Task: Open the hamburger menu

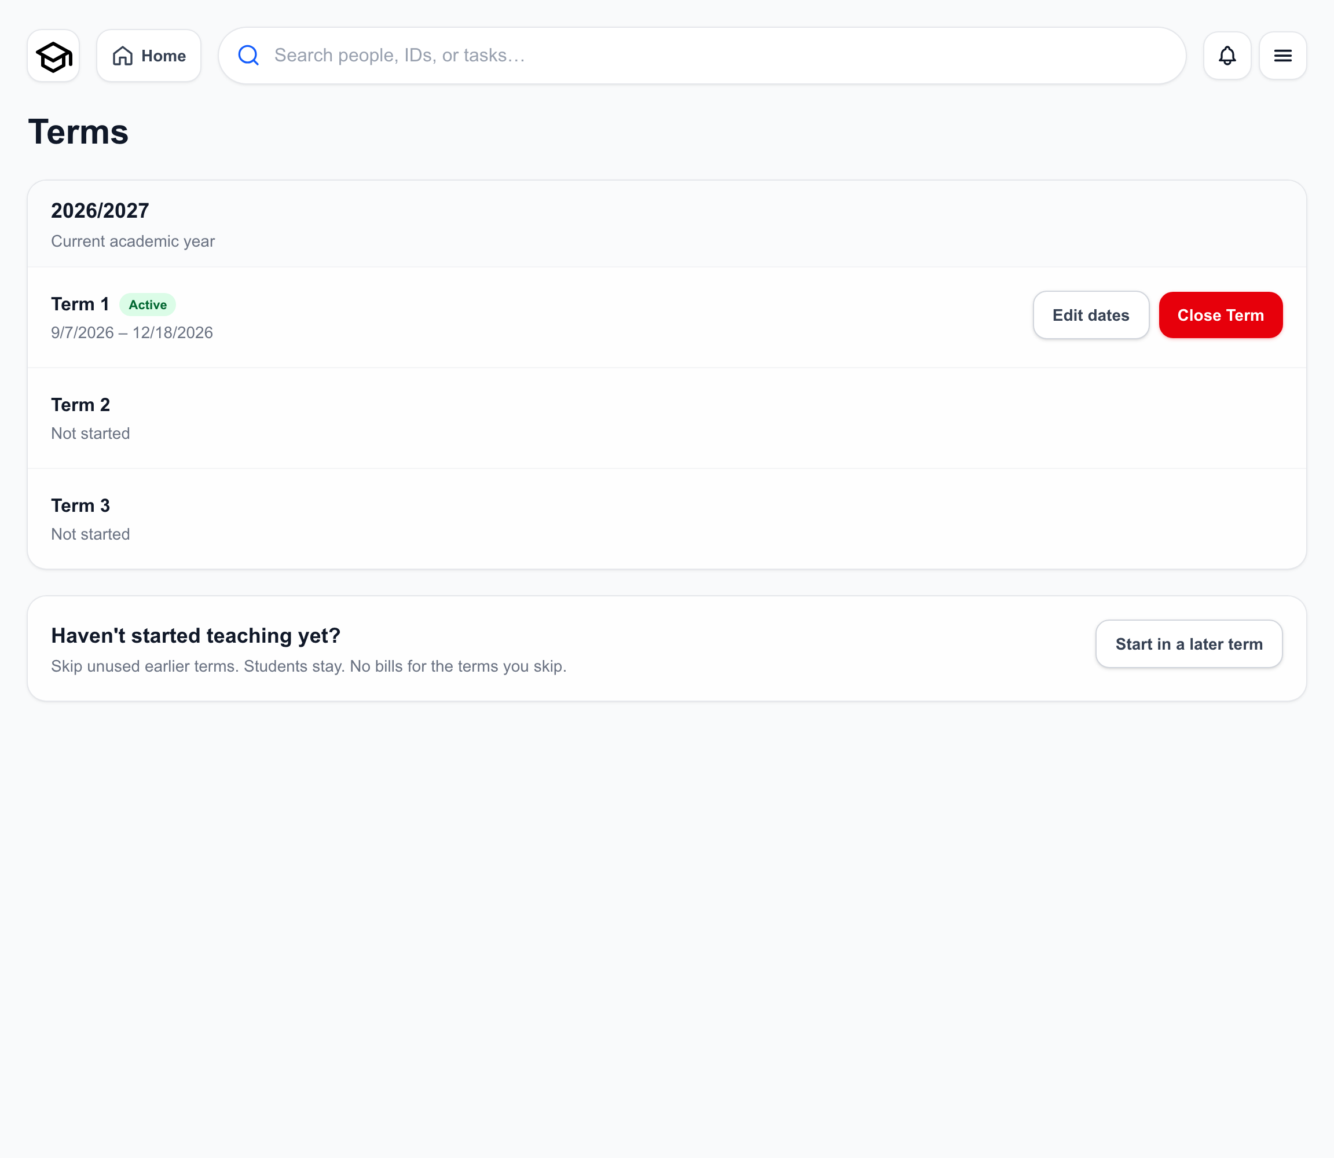Action: [1282, 56]
